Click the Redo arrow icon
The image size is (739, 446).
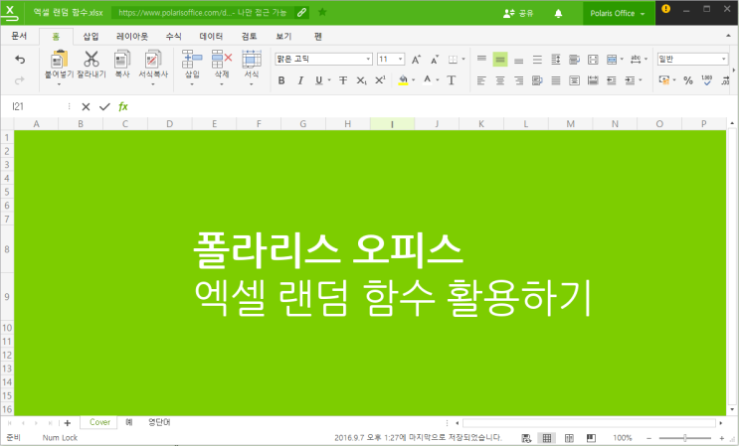coord(20,80)
